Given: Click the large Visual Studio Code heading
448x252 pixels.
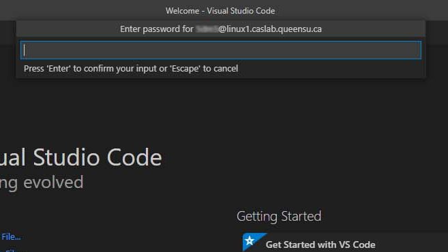Looking at the screenshot, I should coord(81,157).
